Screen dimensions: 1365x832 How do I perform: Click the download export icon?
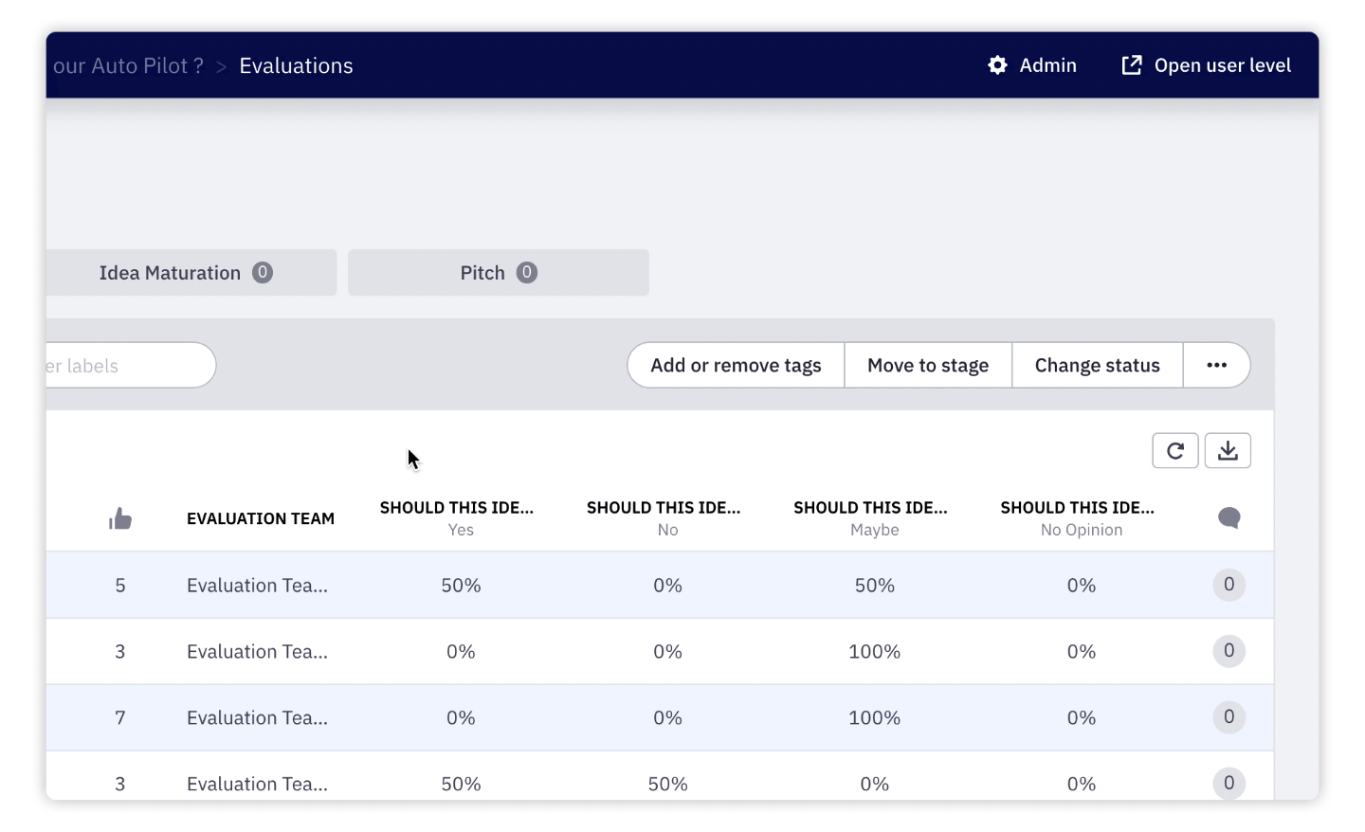(1228, 451)
